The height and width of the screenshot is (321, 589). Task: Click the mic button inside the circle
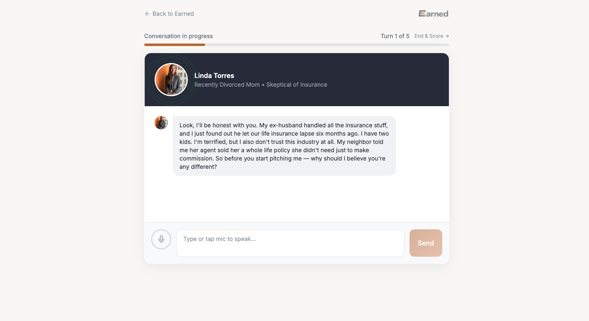tap(161, 239)
